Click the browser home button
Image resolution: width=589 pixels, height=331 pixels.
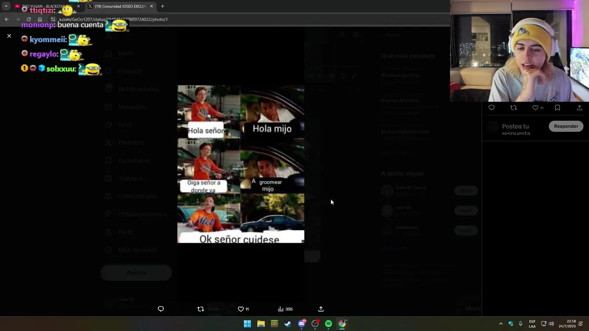(40, 19)
